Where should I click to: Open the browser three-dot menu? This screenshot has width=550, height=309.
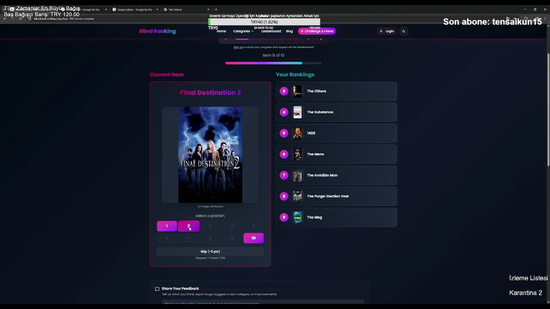(x=545, y=19)
